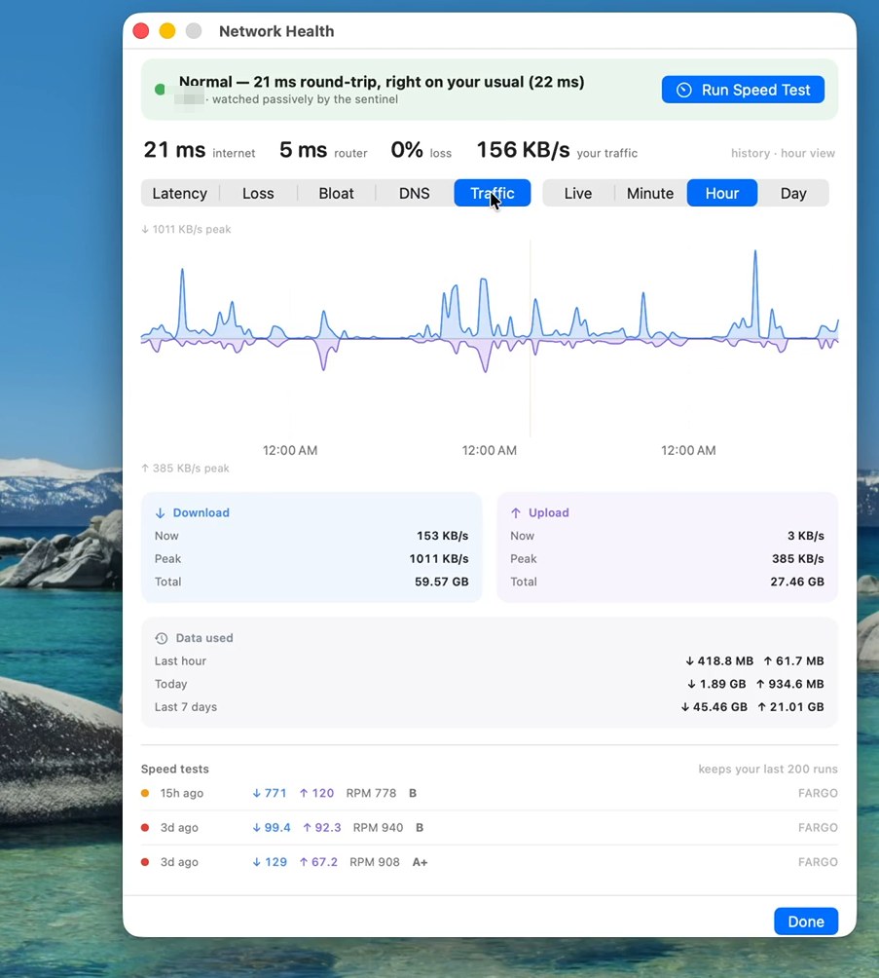Run the speed test
This screenshot has height=978, width=879.
(743, 90)
